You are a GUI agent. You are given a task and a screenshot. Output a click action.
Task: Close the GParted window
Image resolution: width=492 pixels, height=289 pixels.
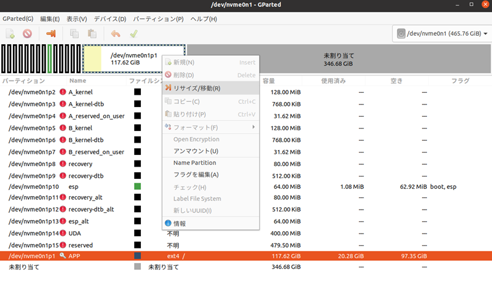(485, 4)
